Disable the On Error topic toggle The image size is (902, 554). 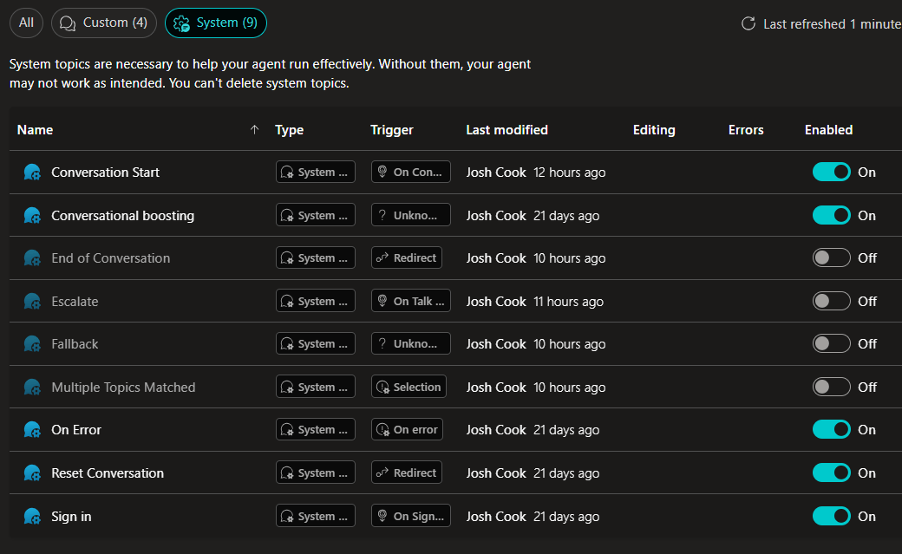click(831, 430)
